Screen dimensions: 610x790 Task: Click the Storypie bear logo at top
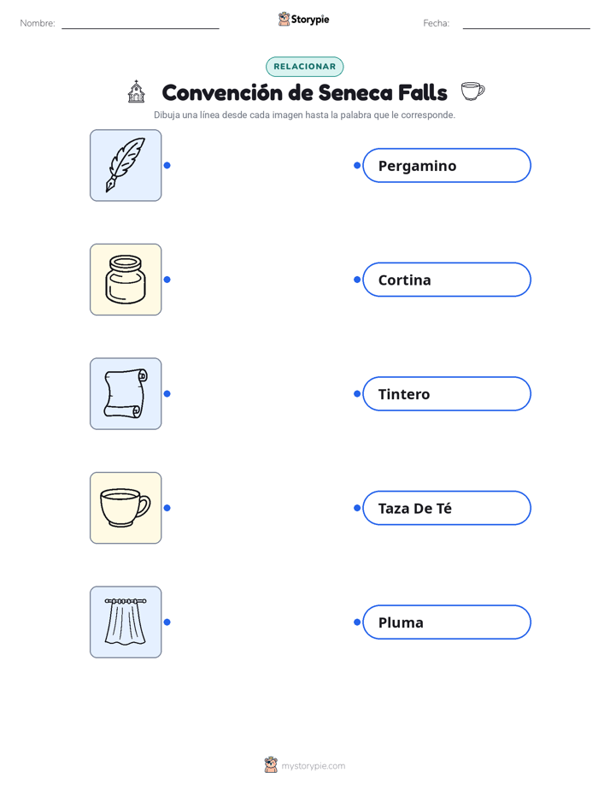coord(284,19)
